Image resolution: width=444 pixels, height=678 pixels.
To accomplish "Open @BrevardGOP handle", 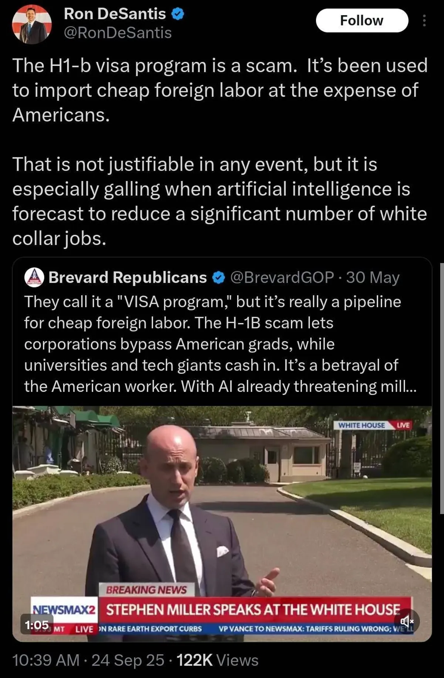I will click(x=282, y=277).
